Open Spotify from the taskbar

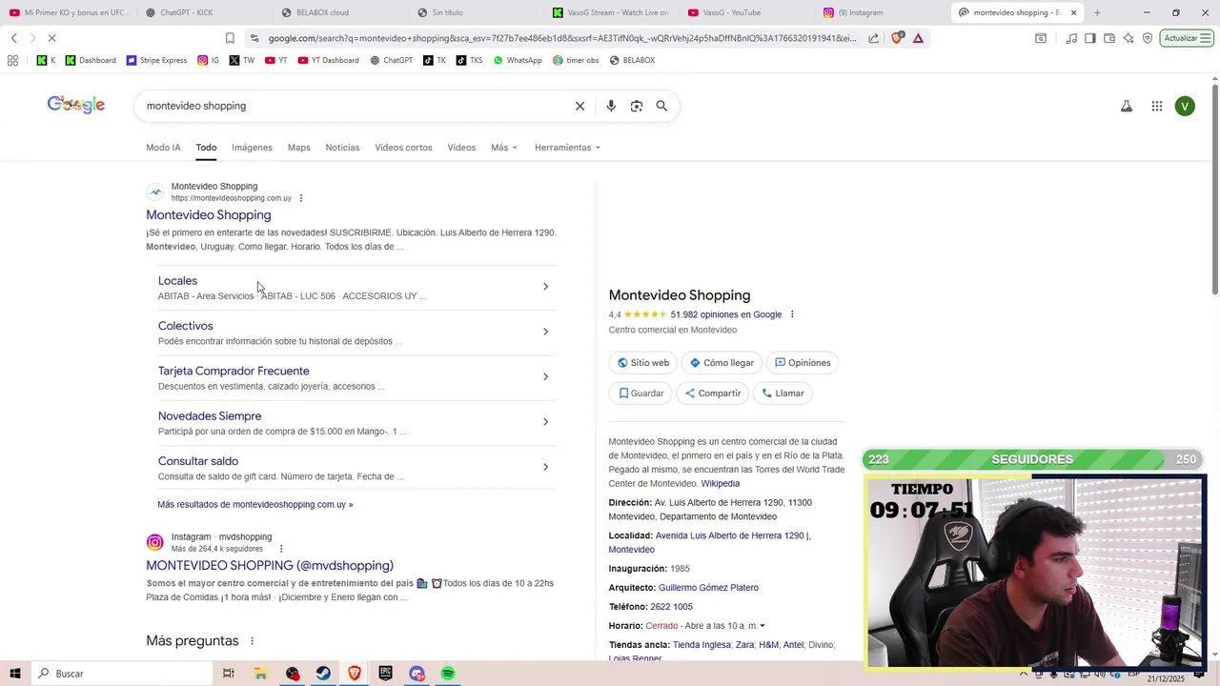coord(448,674)
